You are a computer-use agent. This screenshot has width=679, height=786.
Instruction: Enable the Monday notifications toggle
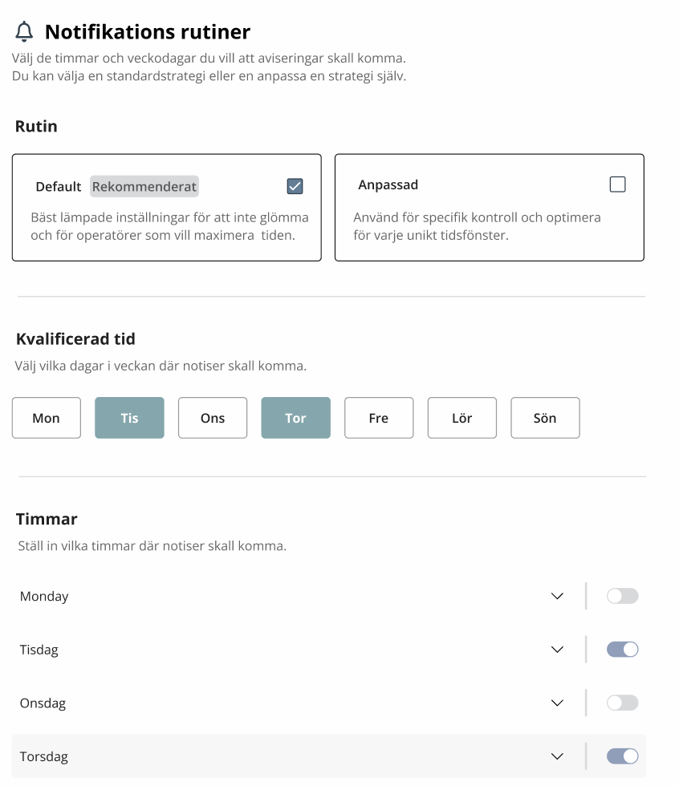tap(622, 596)
